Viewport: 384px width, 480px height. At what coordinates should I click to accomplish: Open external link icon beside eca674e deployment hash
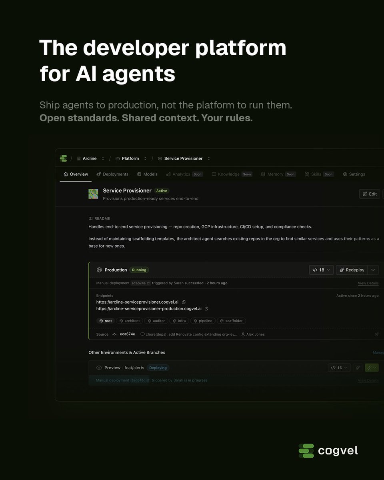148,283
